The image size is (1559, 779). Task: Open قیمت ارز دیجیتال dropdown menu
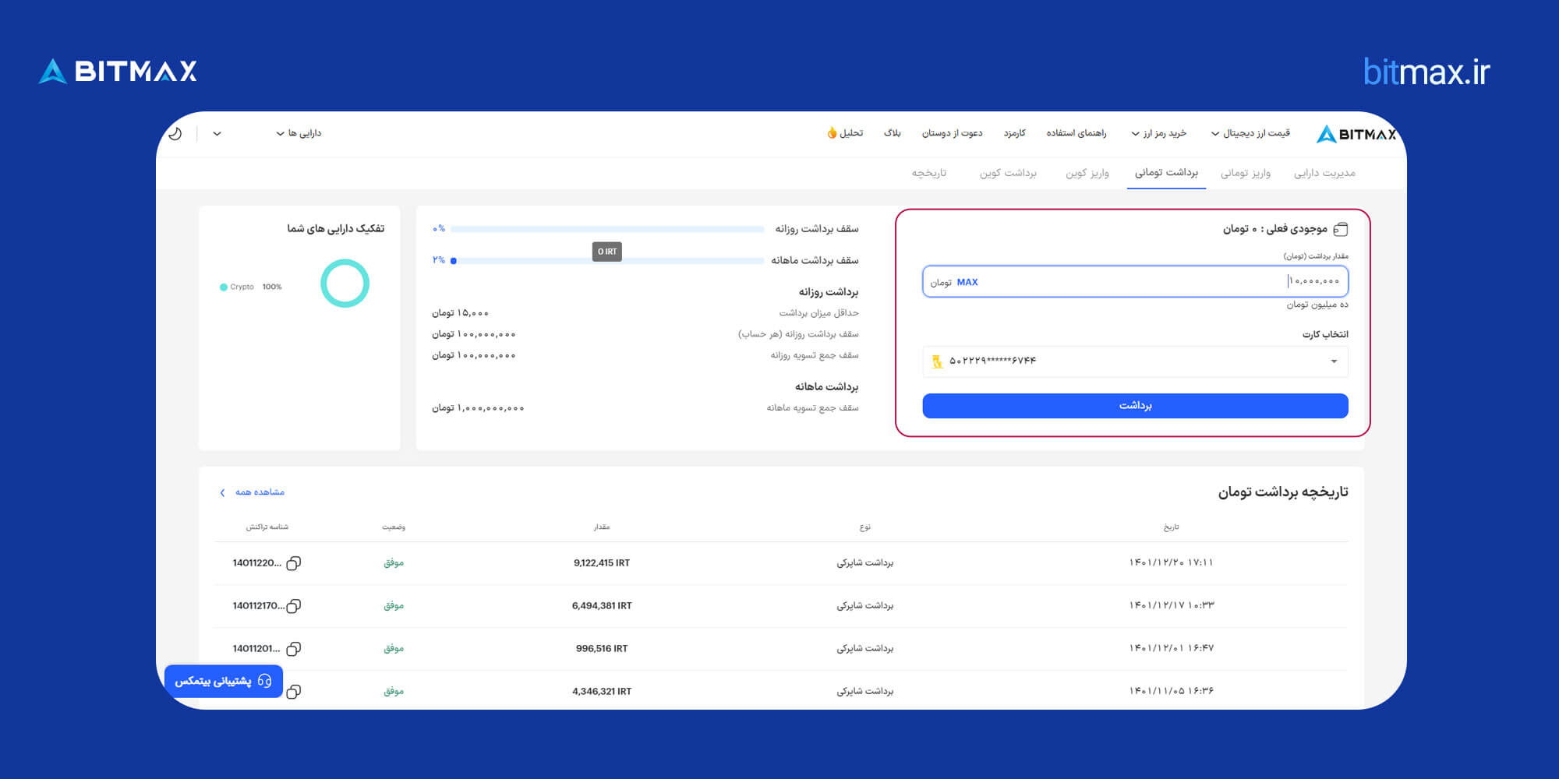tap(1250, 133)
